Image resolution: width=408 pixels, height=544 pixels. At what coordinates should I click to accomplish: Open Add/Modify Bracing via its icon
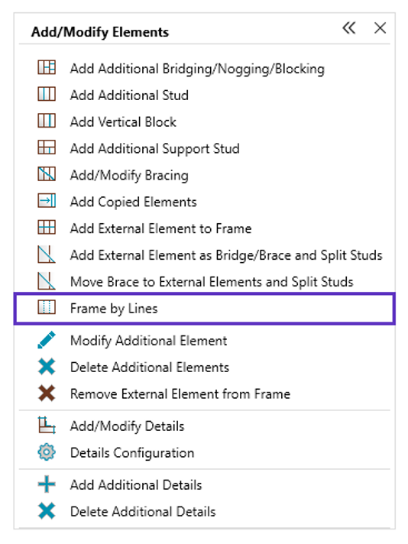(x=47, y=174)
